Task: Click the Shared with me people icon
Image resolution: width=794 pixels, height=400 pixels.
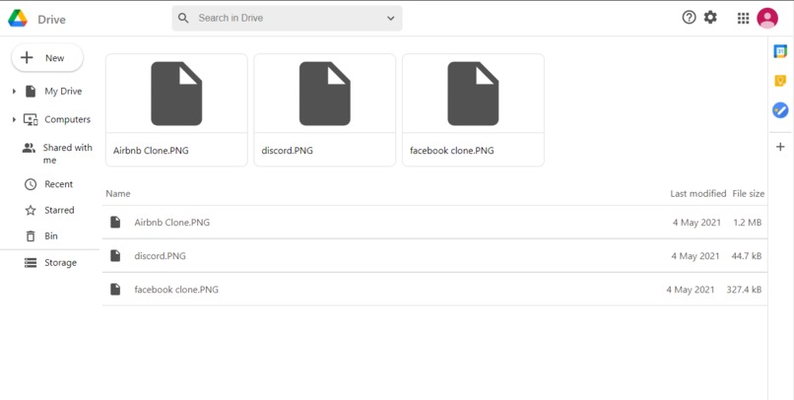Action: click(x=29, y=148)
